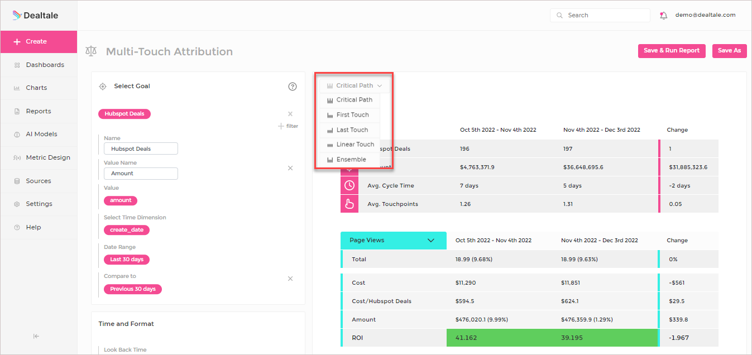Click the Settings gear icon
752x355 pixels.
17,204
